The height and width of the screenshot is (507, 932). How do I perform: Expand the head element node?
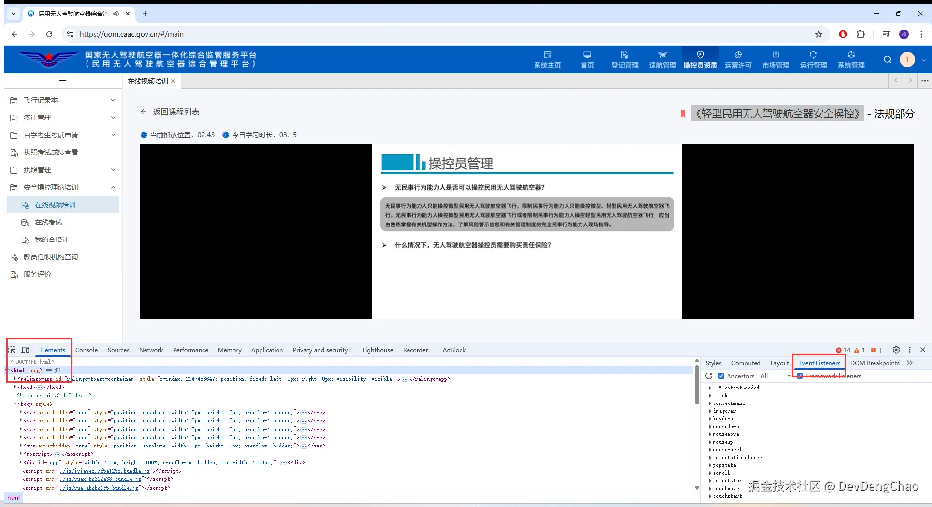[x=15, y=387]
